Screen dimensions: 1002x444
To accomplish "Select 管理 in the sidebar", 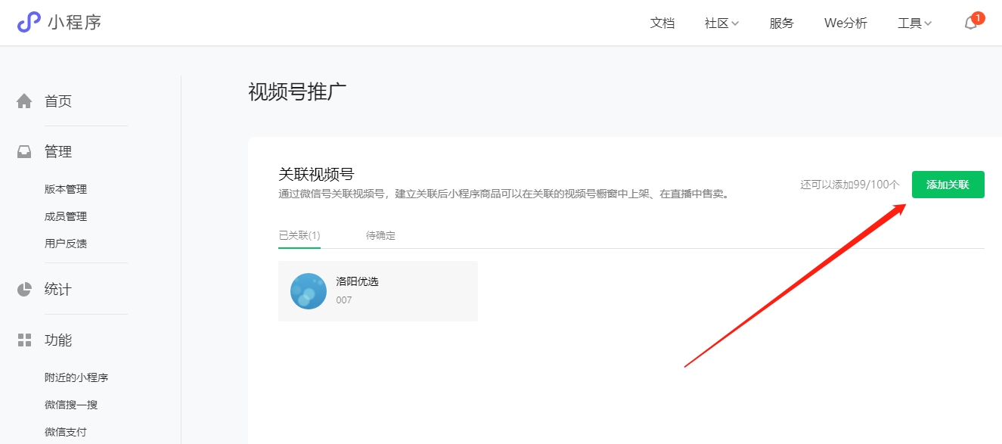I will (x=58, y=152).
